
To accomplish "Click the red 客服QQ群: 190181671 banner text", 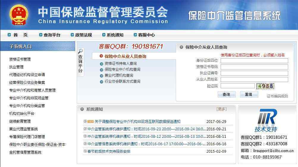I will point(131,46).
